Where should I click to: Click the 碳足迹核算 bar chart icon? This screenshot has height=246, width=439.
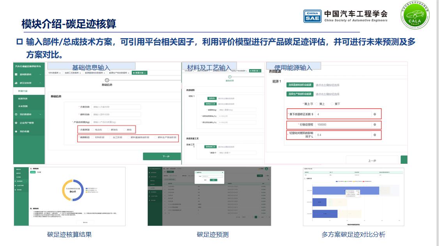[x=16, y=83]
